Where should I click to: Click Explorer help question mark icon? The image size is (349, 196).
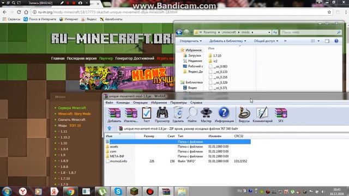tap(336, 41)
